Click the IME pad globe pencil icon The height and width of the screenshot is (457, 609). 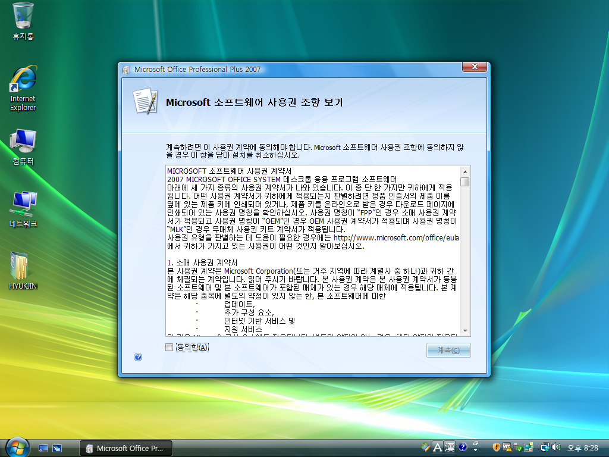tap(426, 447)
